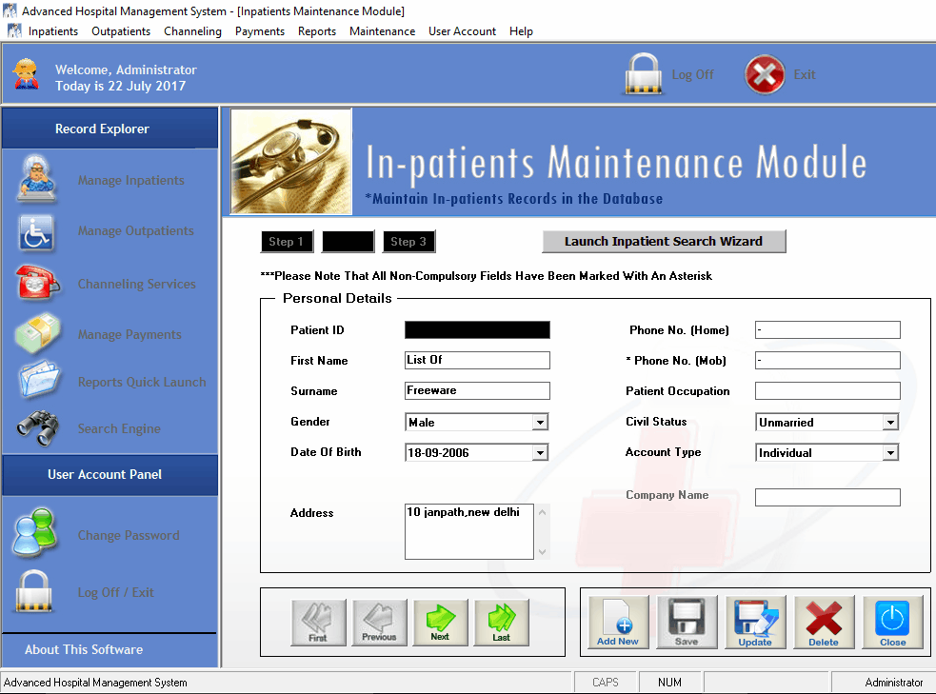The image size is (936, 694).
Task: Expand the Civil Status dropdown
Action: pos(890,423)
